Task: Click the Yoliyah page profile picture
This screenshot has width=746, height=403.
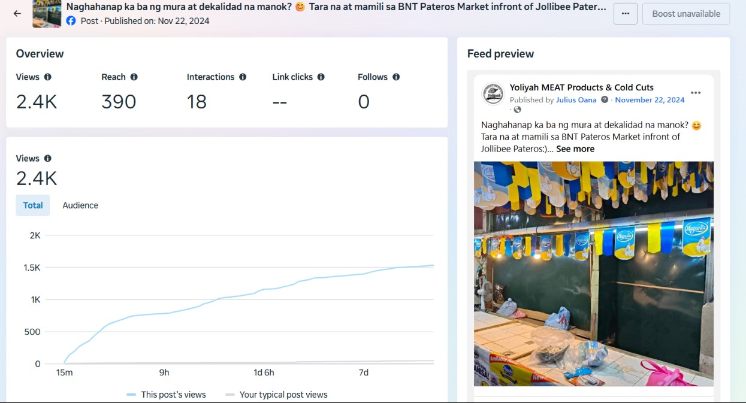Action: point(494,93)
